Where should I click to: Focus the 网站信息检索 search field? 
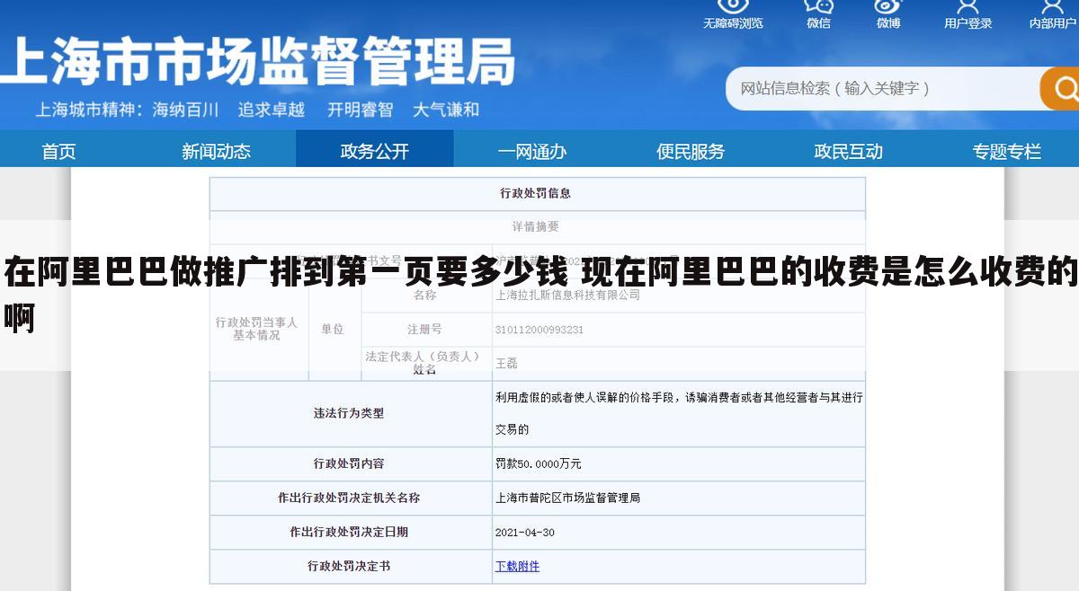pyautogui.click(x=883, y=88)
